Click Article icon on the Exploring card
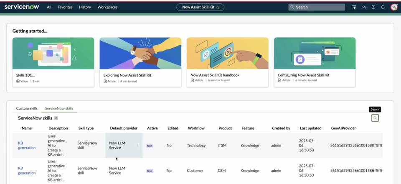 pos(105,81)
